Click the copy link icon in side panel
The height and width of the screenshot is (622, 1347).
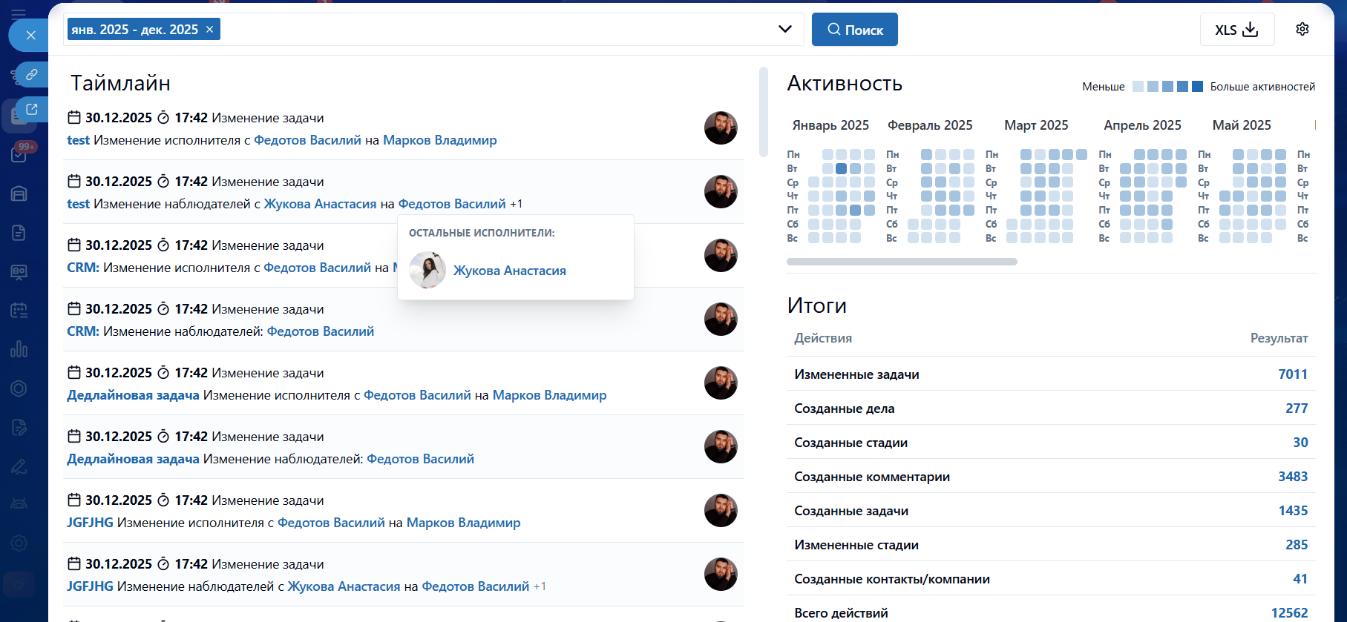pos(31,75)
